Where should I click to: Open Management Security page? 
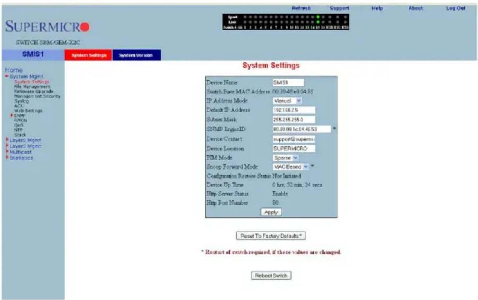[x=37, y=96]
